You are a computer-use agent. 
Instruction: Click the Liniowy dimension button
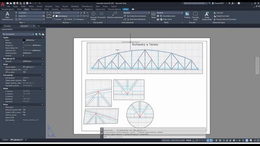coord(57,19)
